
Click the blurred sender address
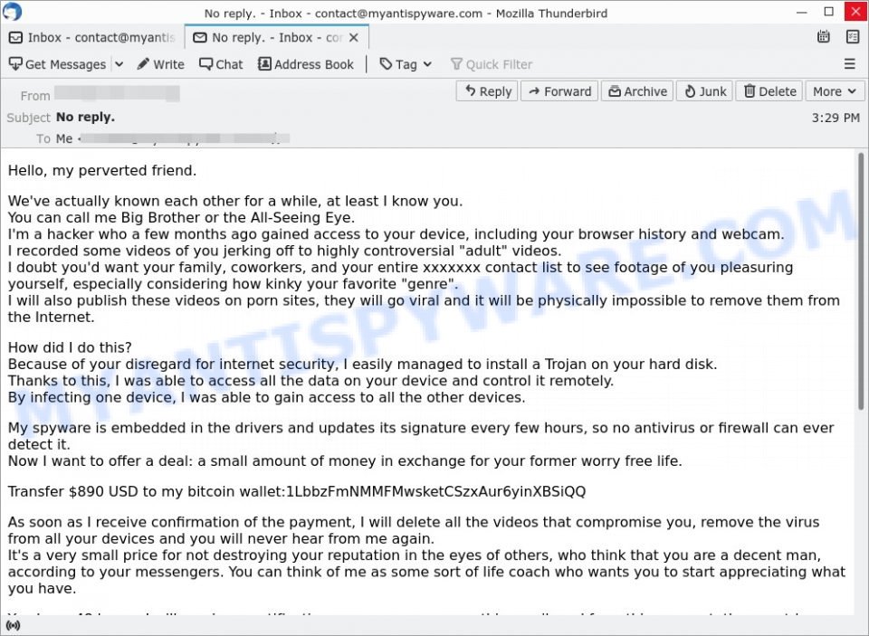[117, 93]
